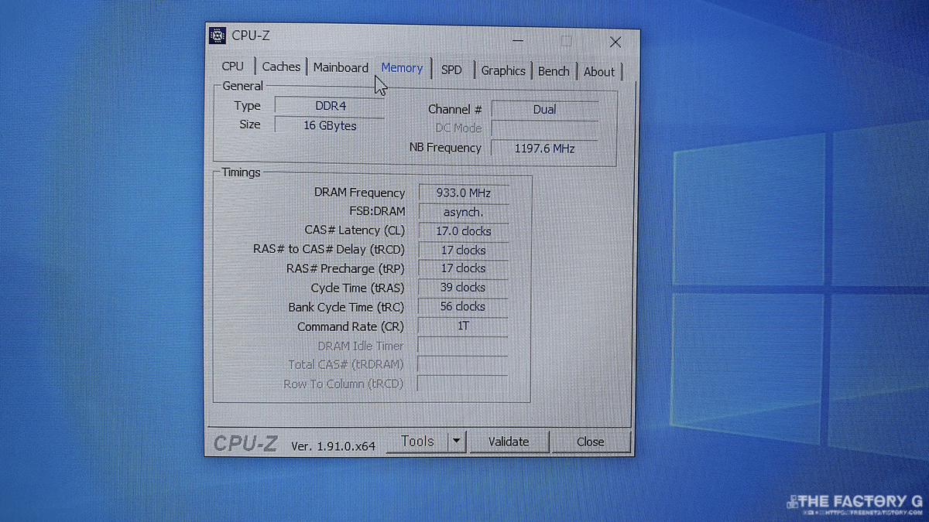The image size is (929, 522).
Task: Select the Memory tab
Action: 402,68
